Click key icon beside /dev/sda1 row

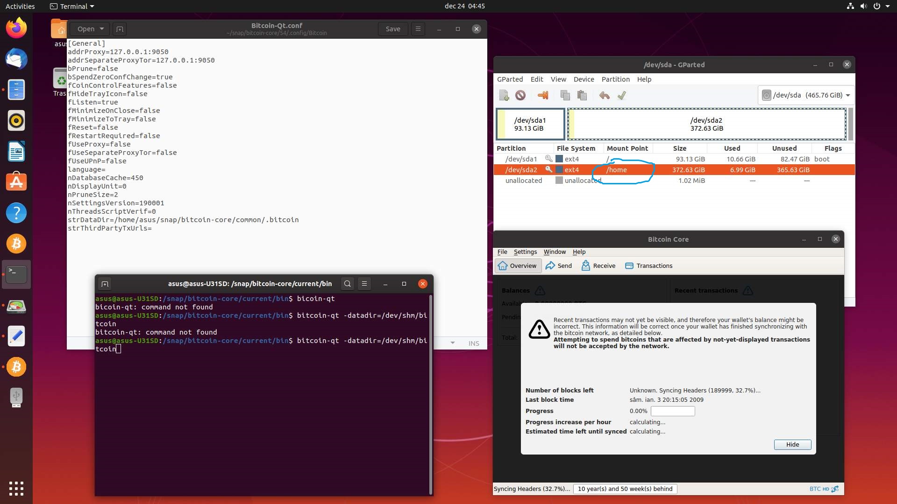coord(549,159)
